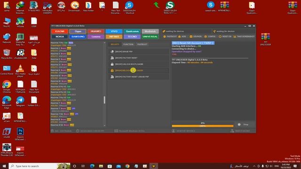Image resolution: width=301 pixels, height=169 pixels.
Task: Open CONFIG from the toolbar
Action: [210, 37]
